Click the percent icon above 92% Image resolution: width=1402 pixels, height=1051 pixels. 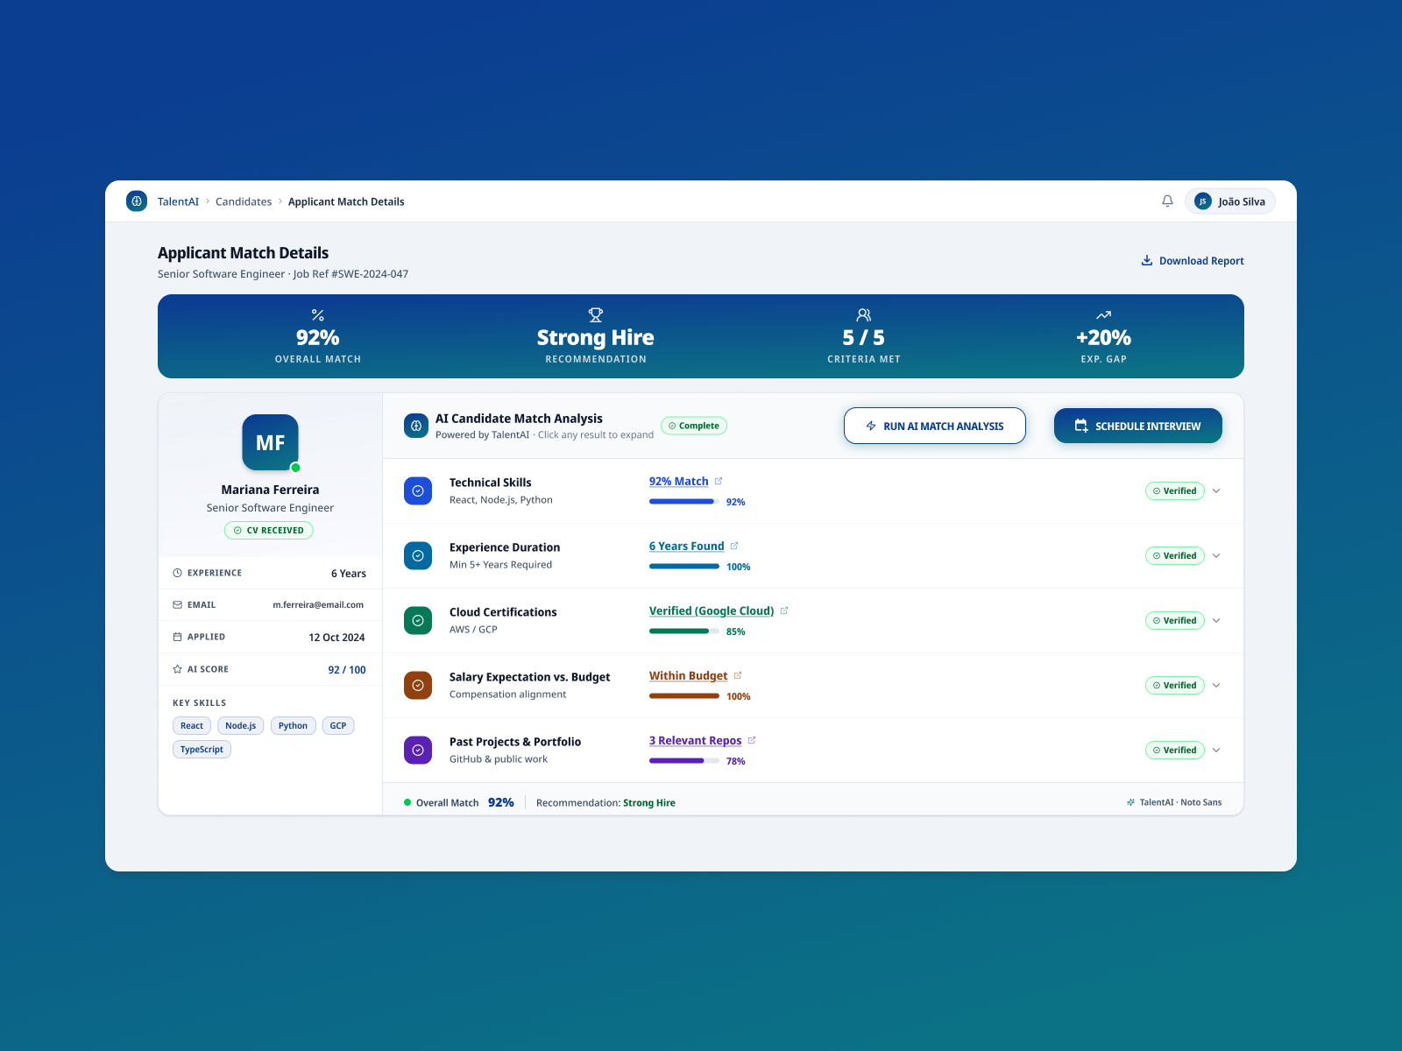point(318,315)
